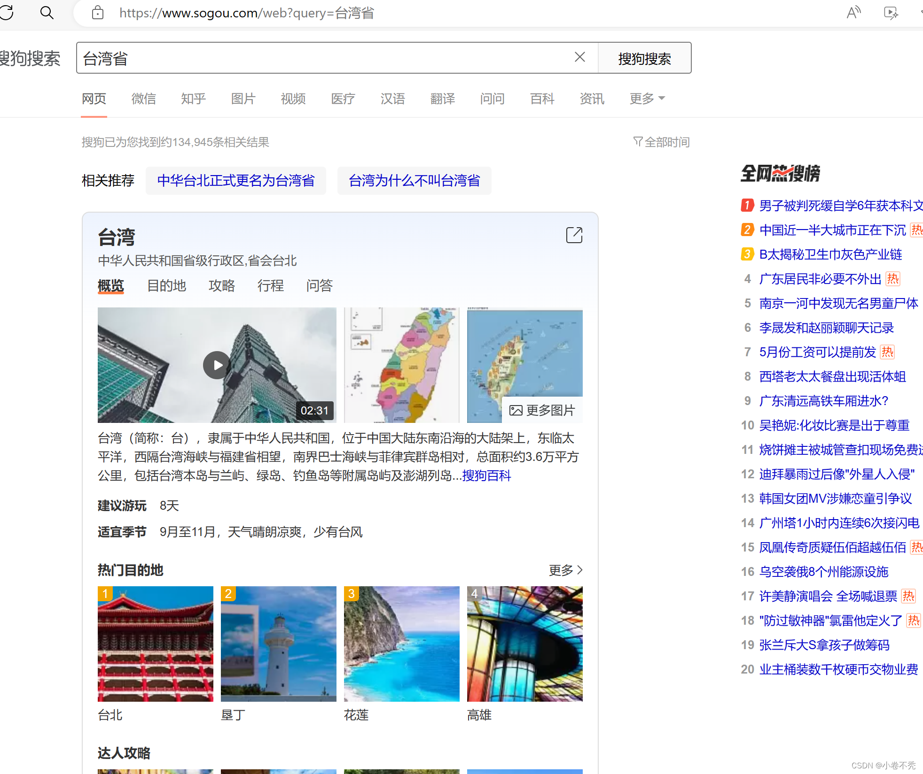Expand the 更多 dropdown in search tabs
This screenshot has width=923, height=774.
647,99
